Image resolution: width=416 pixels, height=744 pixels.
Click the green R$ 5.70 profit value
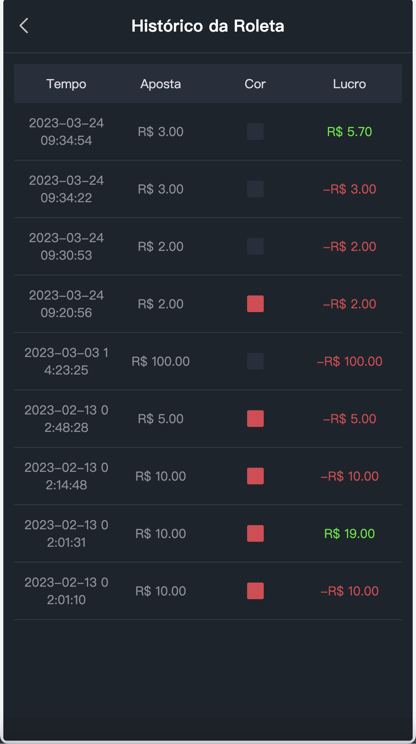[x=349, y=132]
